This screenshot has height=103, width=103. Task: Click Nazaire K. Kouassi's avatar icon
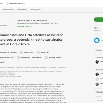click(x=46, y=57)
